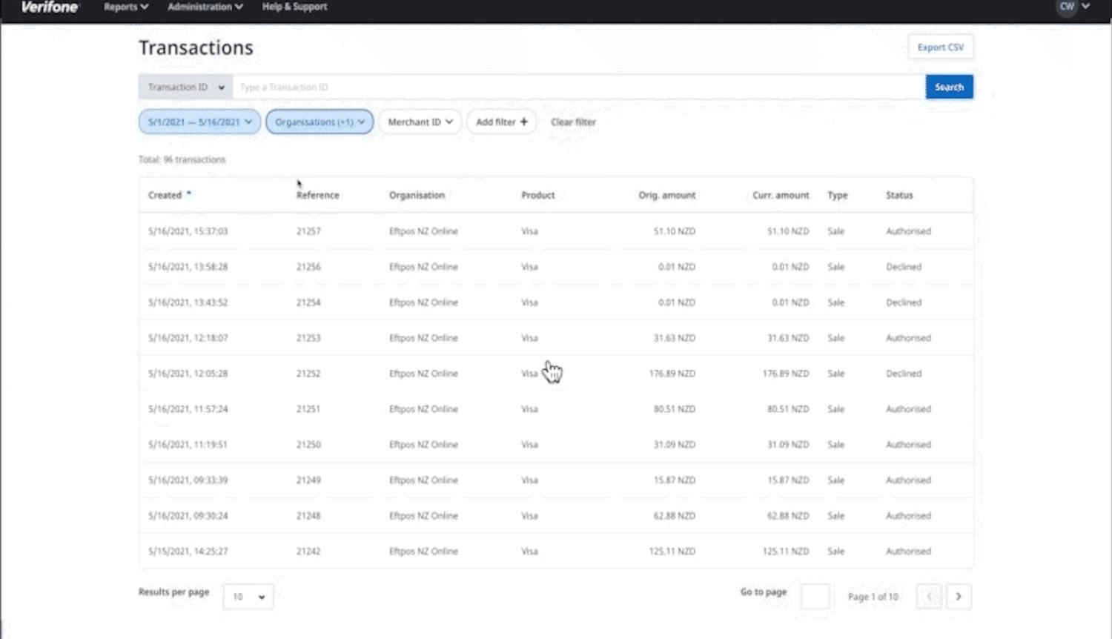Click the 5/16/2021, 13:58:28 created date
The image size is (1112, 639).
(188, 267)
